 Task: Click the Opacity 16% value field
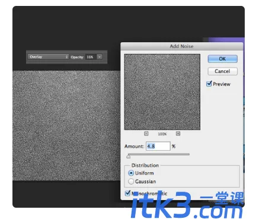(91, 57)
